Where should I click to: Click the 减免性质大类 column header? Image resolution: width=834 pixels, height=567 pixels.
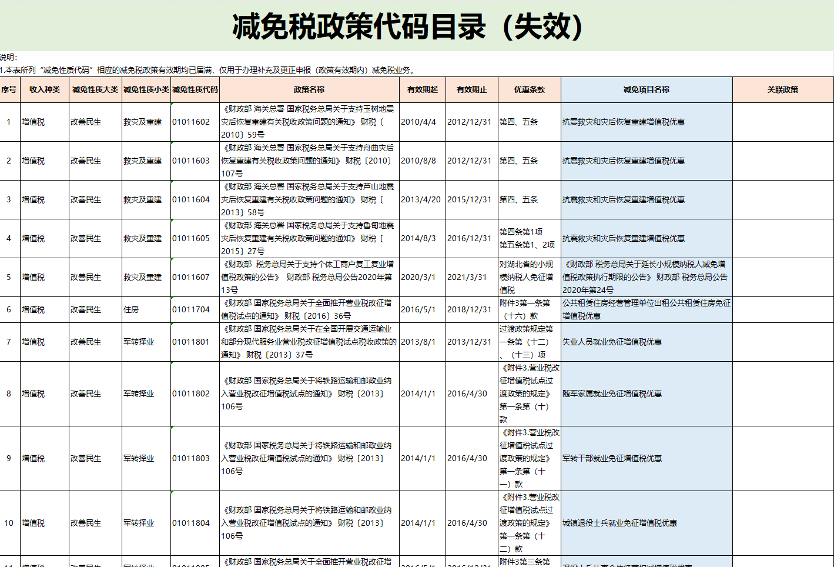point(95,89)
